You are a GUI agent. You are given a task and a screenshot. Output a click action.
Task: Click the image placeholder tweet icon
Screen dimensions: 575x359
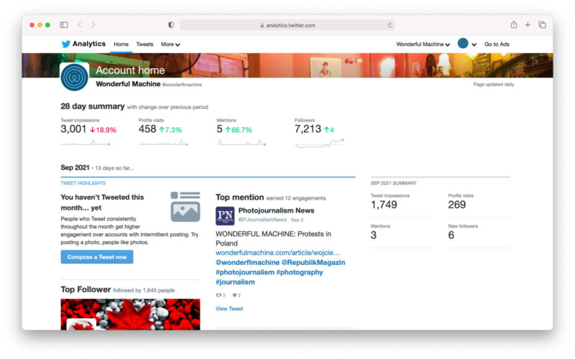click(x=185, y=207)
